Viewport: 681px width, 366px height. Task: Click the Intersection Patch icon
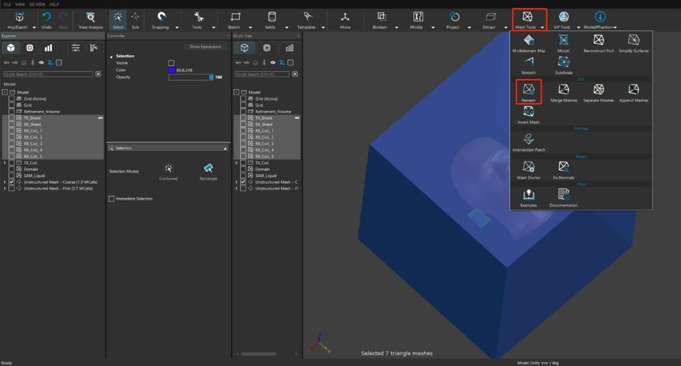(529, 140)
